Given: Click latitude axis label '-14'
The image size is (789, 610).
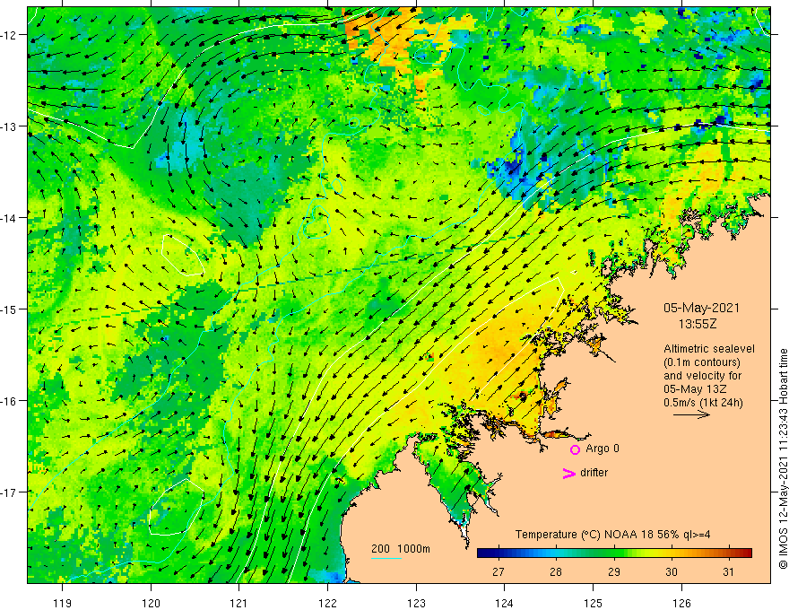Looking at the screenshot, I should pyautogui.click(x=10, y=218).
